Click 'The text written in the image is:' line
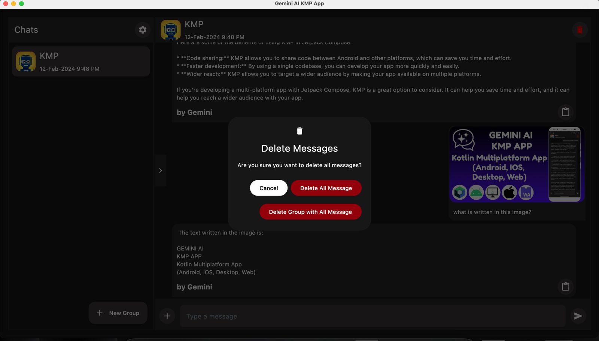 [221, 233]
